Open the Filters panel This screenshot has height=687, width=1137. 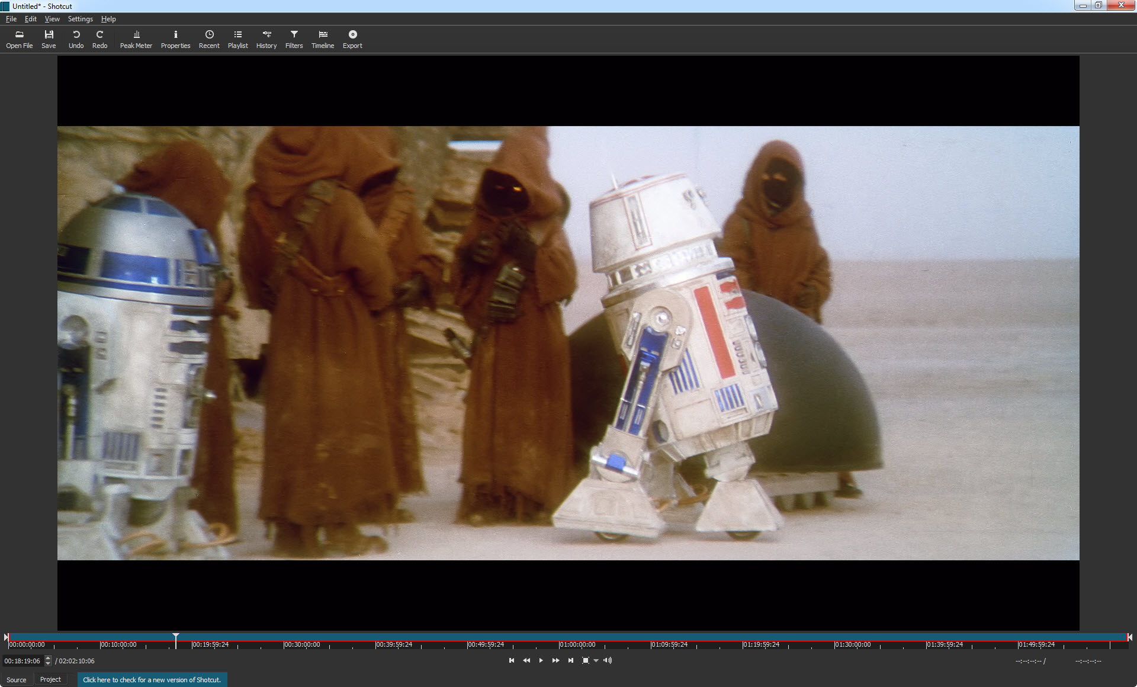click(x=294, y=39)
